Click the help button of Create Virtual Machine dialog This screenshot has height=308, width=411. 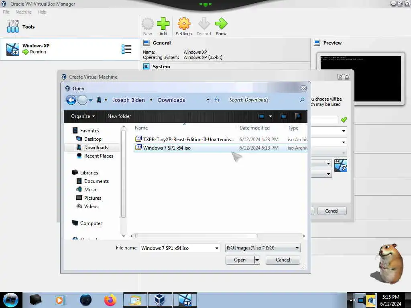(340, 77)
